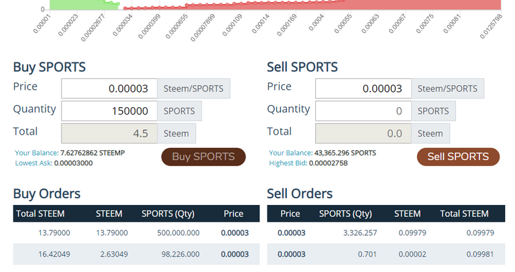Click price 0.00003 in the 2.63049 buy row

point(235,255)
